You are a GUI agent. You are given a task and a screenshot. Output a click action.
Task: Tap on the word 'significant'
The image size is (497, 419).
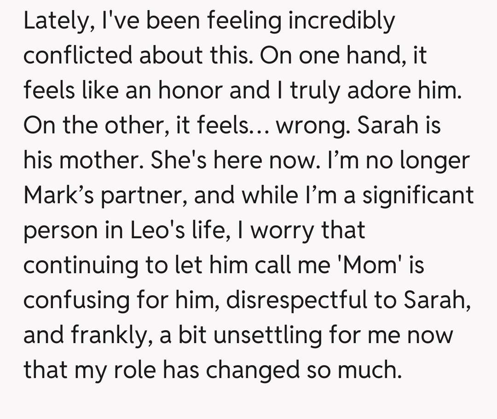(x=418, y=195)
